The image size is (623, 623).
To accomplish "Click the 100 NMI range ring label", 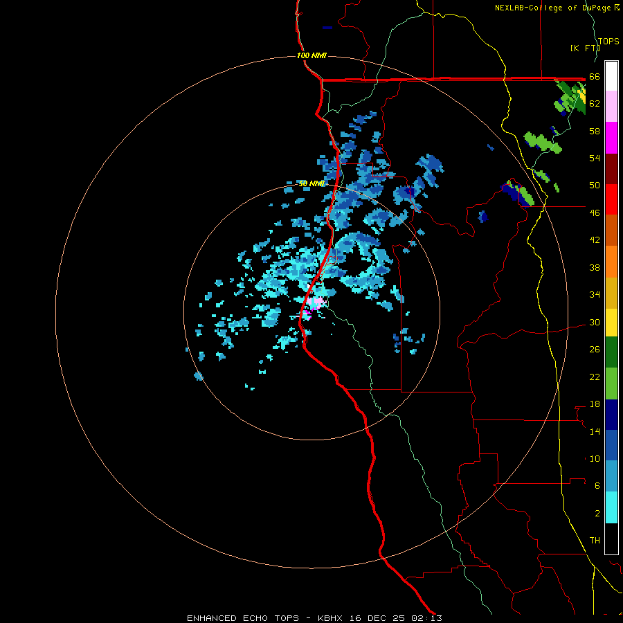I will pyautogui.click(x=311, y=55).
